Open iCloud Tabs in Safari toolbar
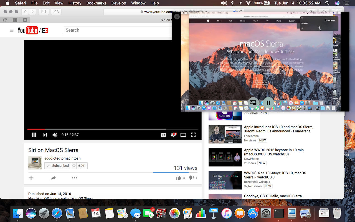 (x=56, y=12)
